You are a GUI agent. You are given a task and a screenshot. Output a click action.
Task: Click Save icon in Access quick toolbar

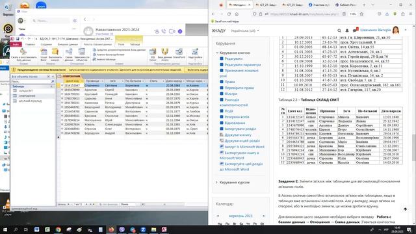click(18, 39)
